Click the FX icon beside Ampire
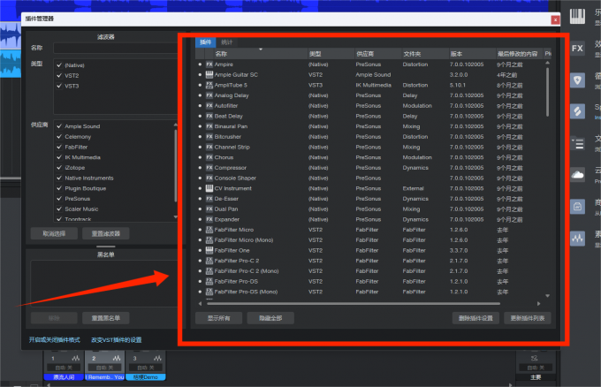601x387 pixels. [209, 64]
